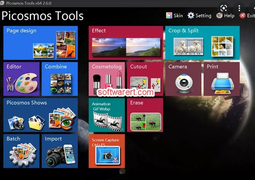Open the Erase tile with deer image
Image resolution: width=255 pixels, height=180 pixels.
(x=145, y=115)
